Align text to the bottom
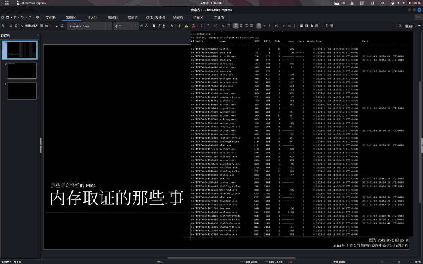Screen dimensions: 423x264 [269, 26]
